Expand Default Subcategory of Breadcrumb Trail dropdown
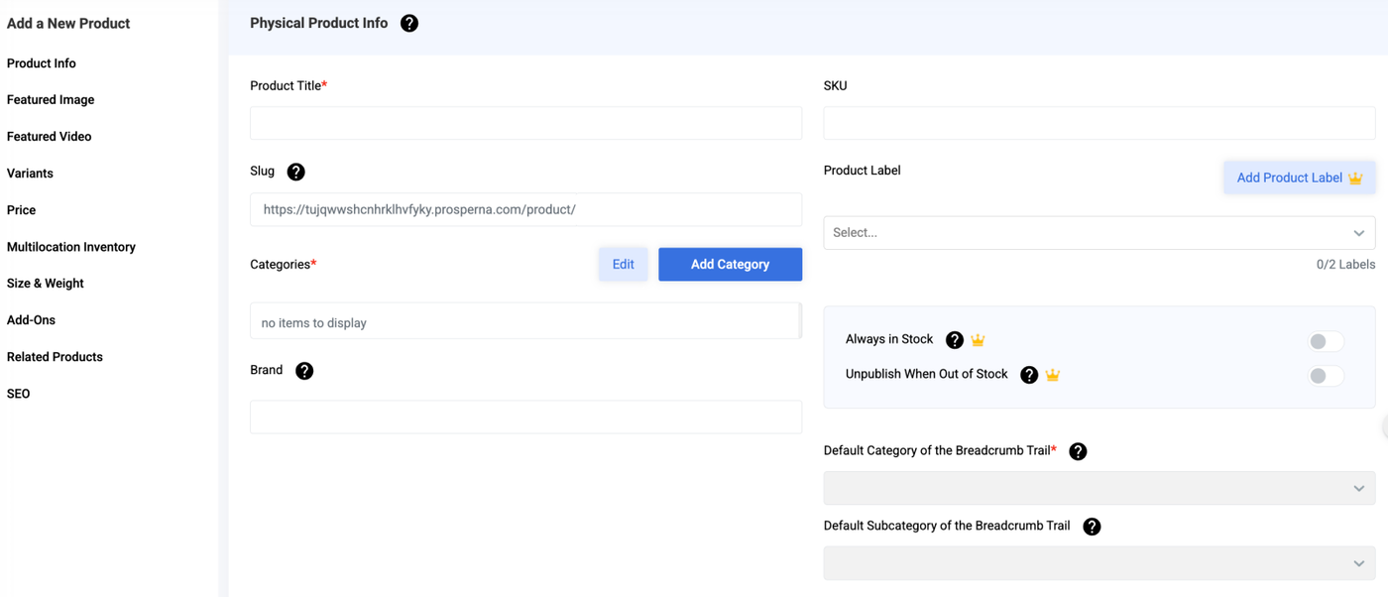 coord(1099,563)
